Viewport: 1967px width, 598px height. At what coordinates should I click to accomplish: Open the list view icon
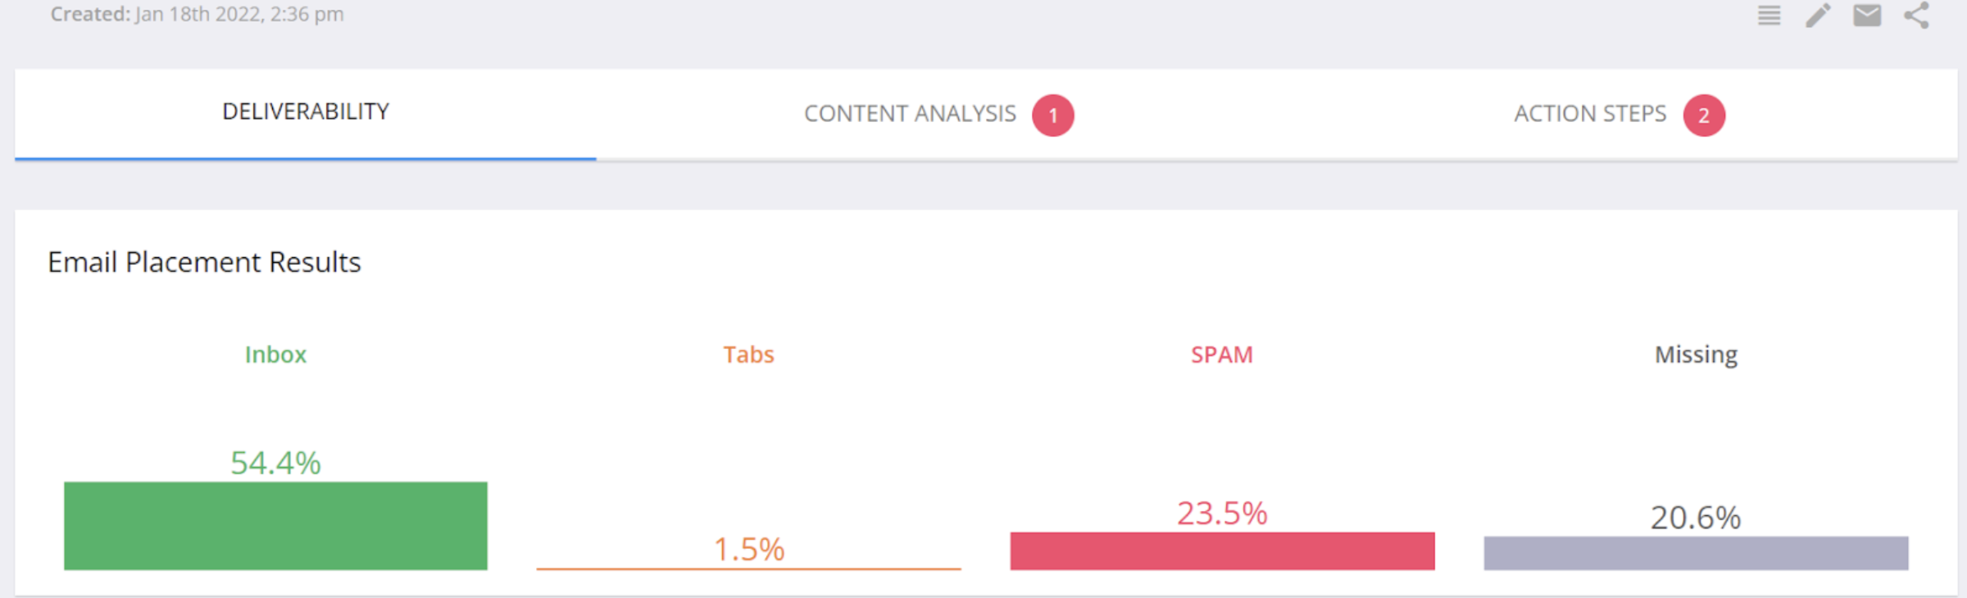pyautogui.click(x=1769, y=16)
